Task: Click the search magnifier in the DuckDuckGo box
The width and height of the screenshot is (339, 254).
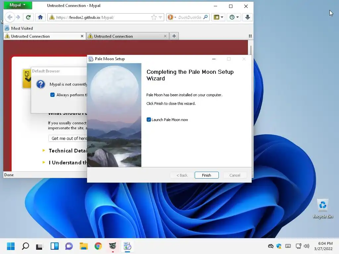Action: coord(206,17)
